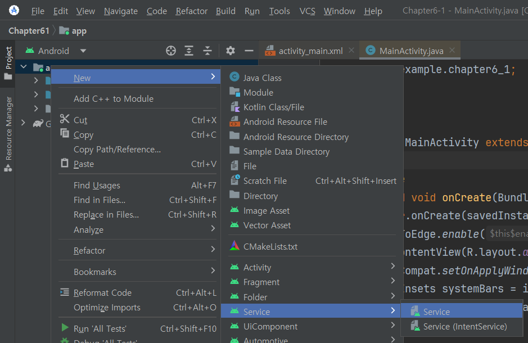Expand the first folder under app
This screenshot has height=343, width=528.
coord(36,80)
